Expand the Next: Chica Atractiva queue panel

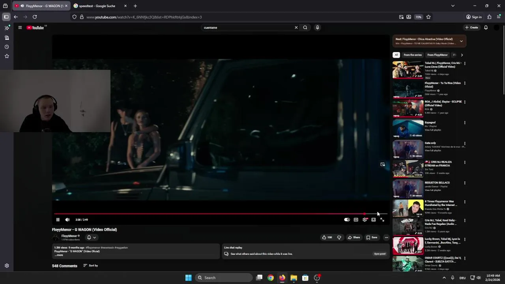coord(461,41)
